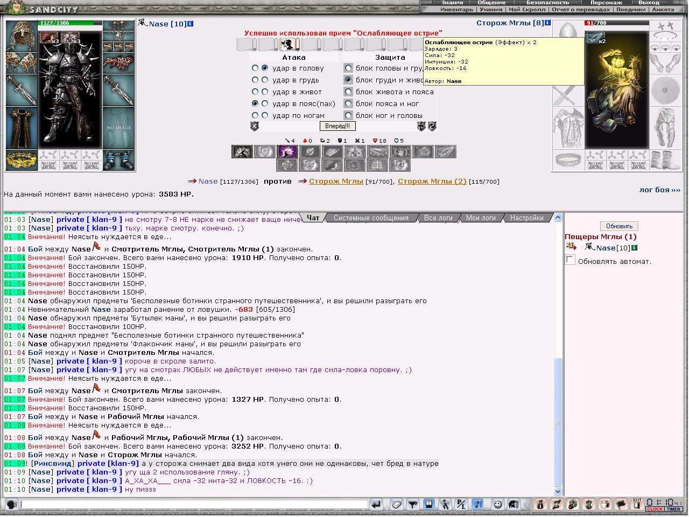Click the X shield icon below attack list
Viewport: 689px width, 517px height.
255,126
